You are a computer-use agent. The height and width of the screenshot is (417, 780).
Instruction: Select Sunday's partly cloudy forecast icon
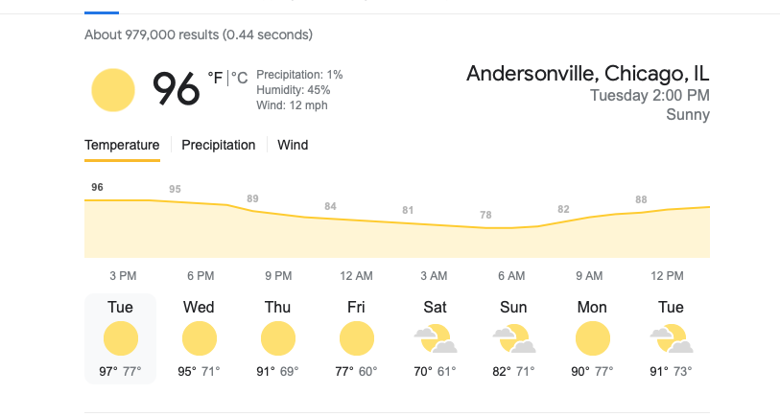(514, 338)
